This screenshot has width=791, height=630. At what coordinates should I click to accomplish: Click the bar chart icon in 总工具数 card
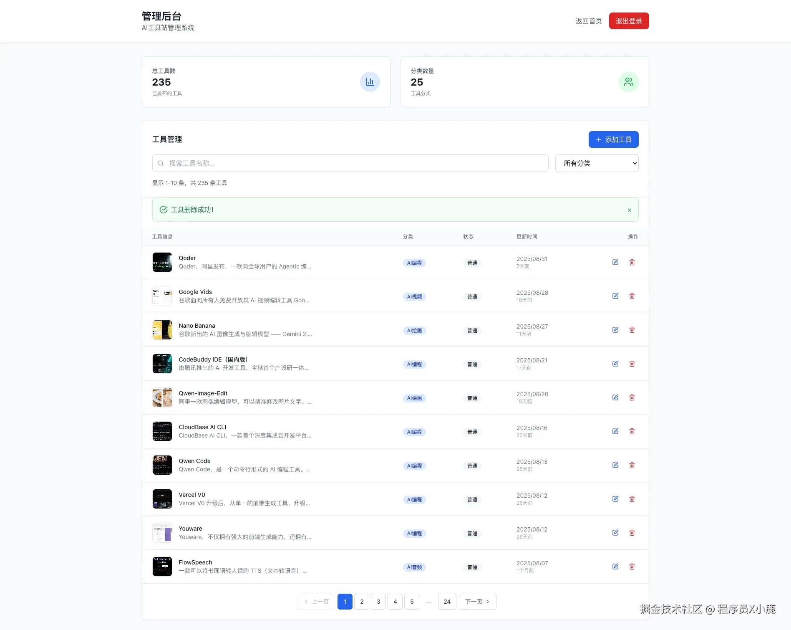tap(370, 82)
